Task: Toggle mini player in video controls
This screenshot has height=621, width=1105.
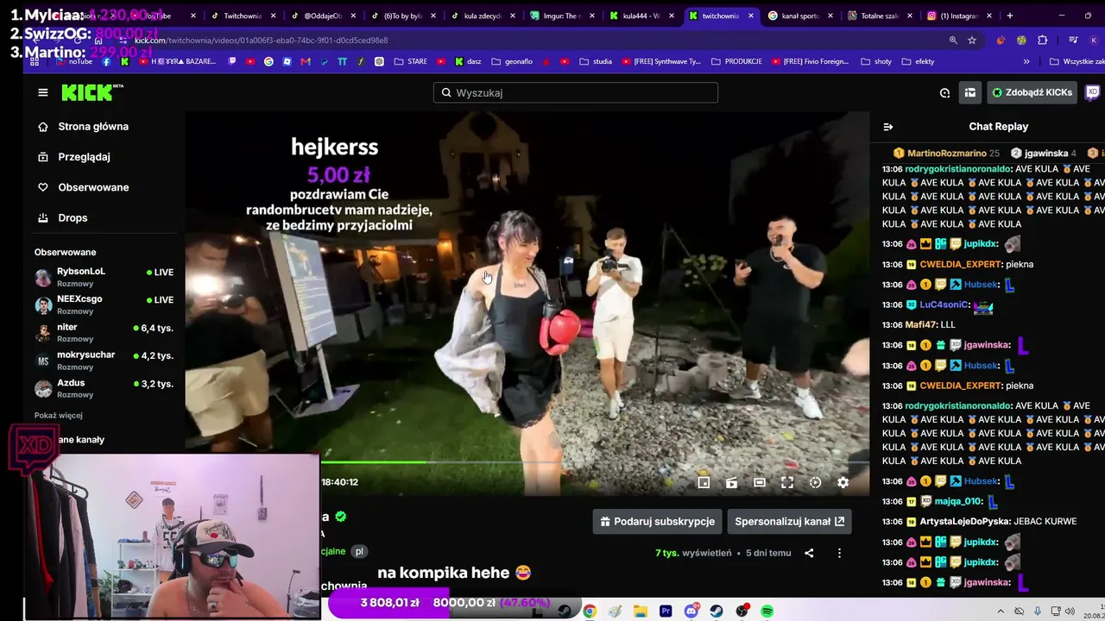Action: (704, 483)
